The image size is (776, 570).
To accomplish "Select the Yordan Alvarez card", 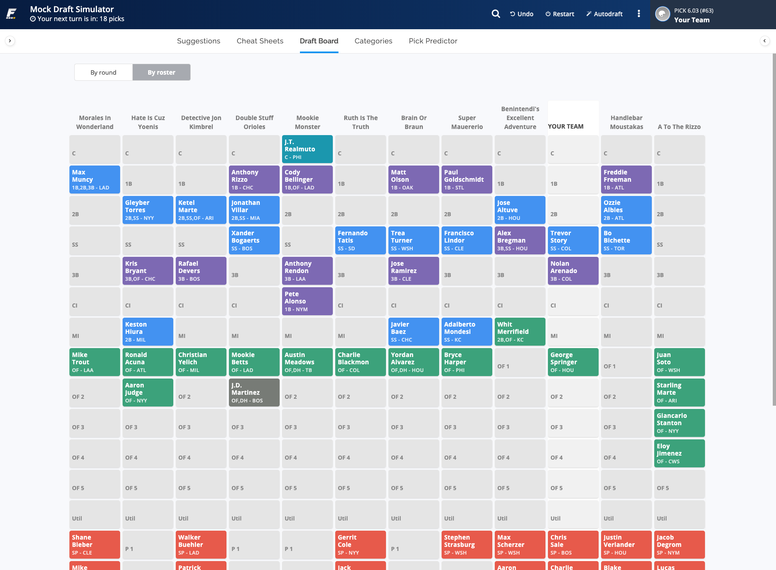I will pyautogui.click(x=414, y=362).
